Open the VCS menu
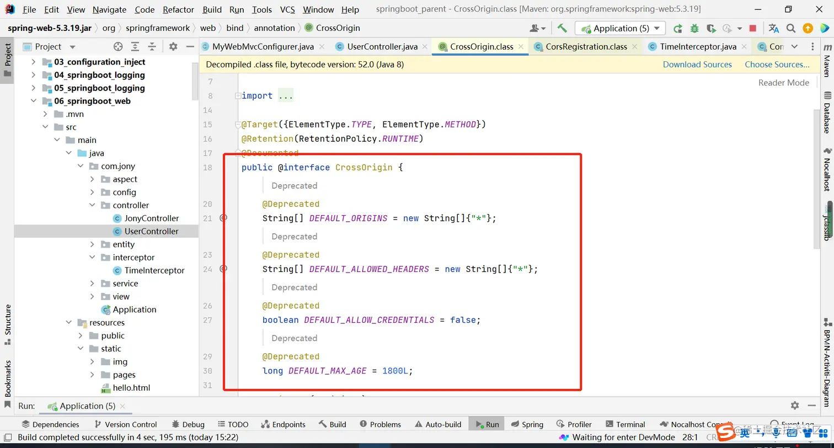 287,9
